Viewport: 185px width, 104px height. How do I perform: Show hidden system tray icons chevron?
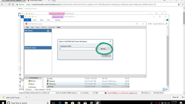click(156, 103)
